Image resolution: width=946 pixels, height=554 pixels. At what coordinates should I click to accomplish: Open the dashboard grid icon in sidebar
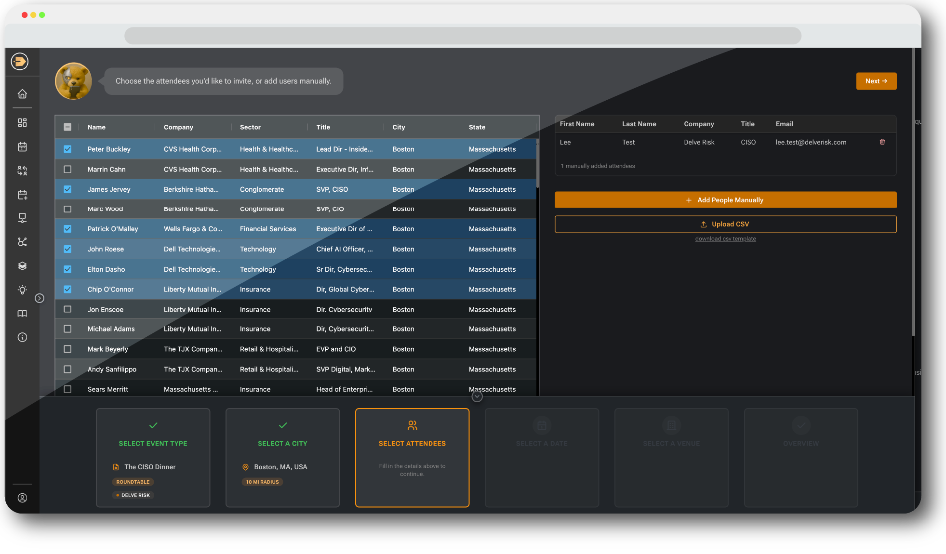click(x=22, y=122)
